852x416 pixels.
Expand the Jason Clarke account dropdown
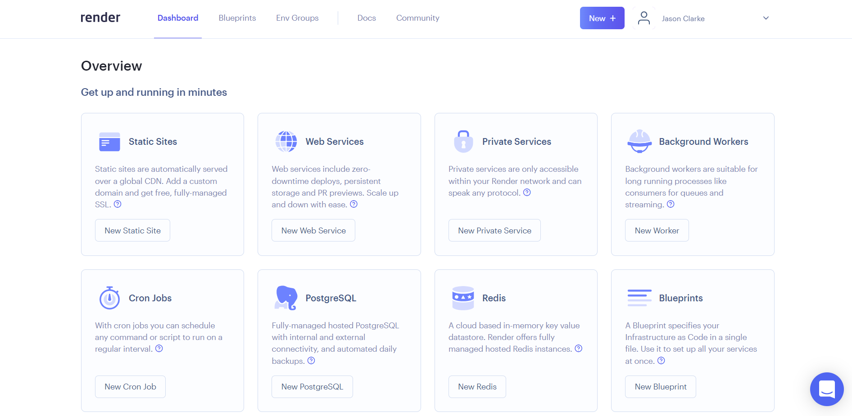[x=766, y=18]
